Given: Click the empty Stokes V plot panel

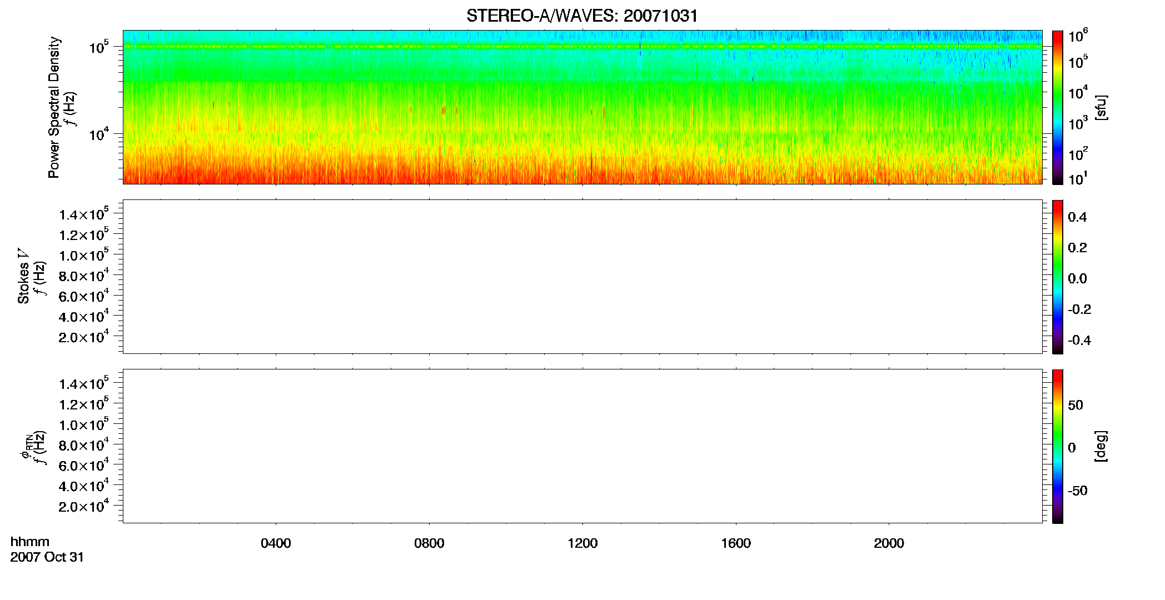Looking at the screenshot, I should [x=582, y=276].
